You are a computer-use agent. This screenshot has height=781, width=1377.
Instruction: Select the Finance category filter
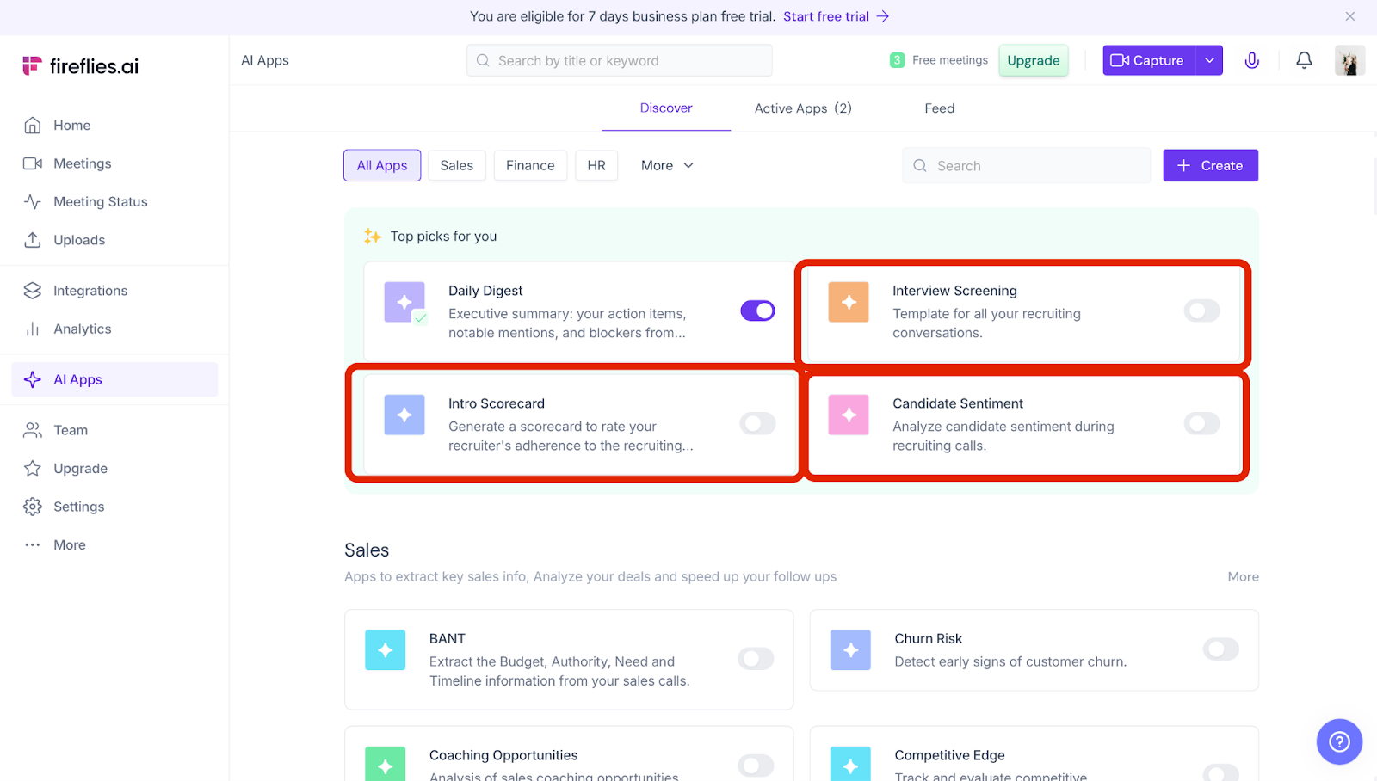click(530, 166)
